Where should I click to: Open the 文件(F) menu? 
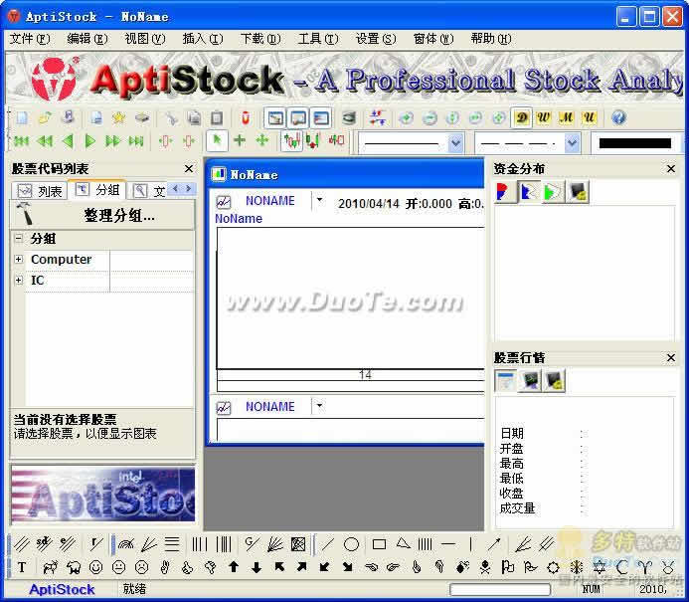tap(30, 39)
